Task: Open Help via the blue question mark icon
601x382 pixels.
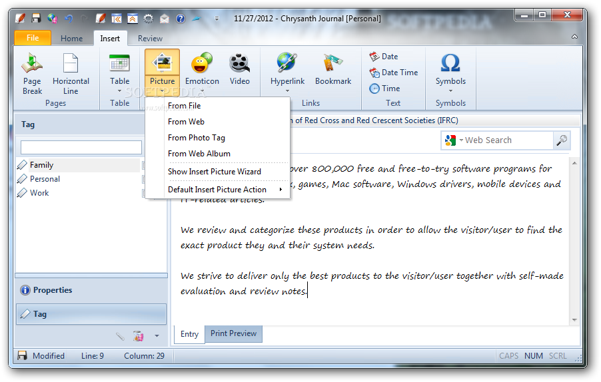Action: click(x=181, y=18)
